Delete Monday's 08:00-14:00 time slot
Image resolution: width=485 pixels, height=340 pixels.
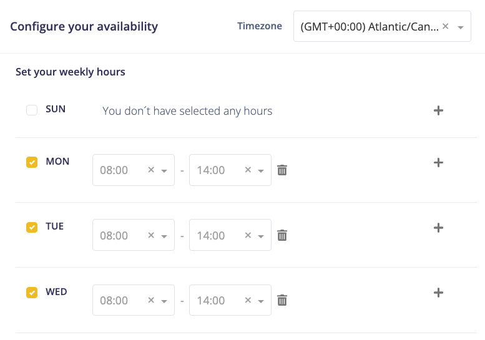tap(282, 170)
